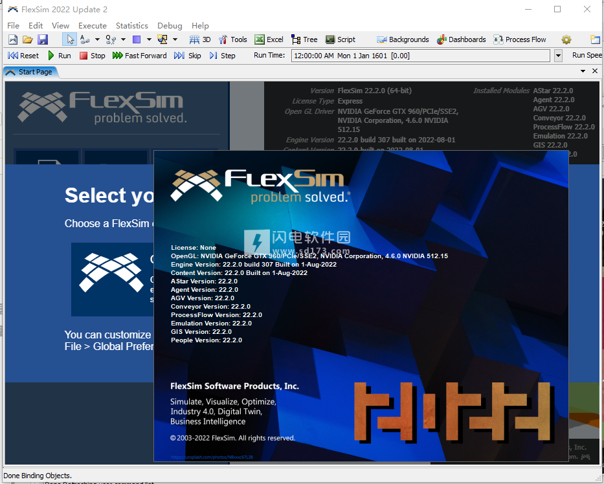
Task: Open the Debug menu
Action: pos(170,26)
